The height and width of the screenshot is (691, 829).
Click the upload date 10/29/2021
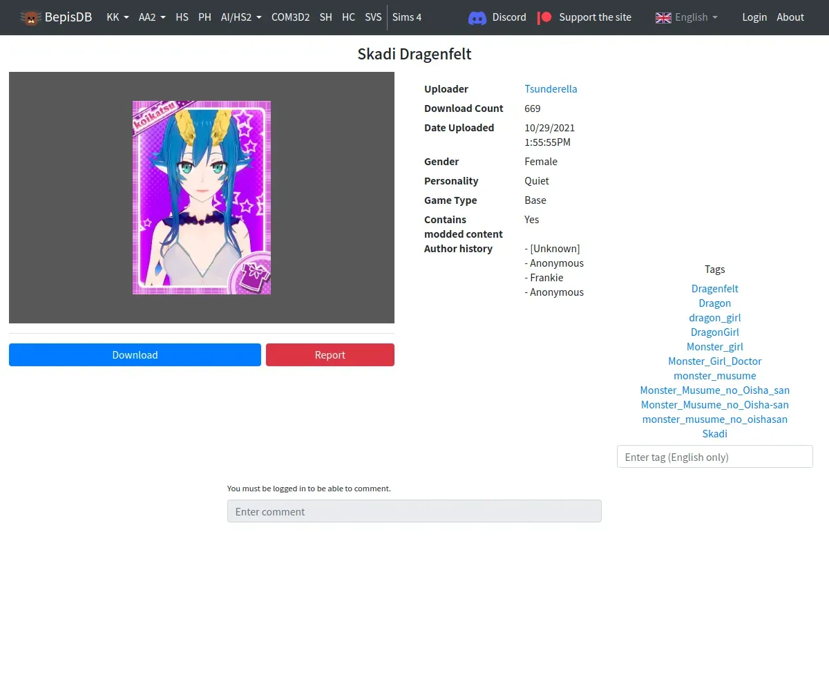coord(550,128)
